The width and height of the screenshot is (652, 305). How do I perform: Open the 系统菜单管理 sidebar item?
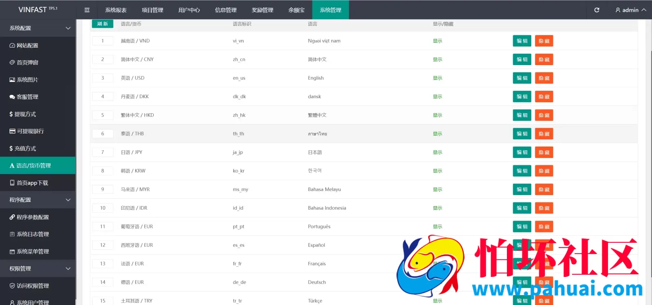[38, 251]
